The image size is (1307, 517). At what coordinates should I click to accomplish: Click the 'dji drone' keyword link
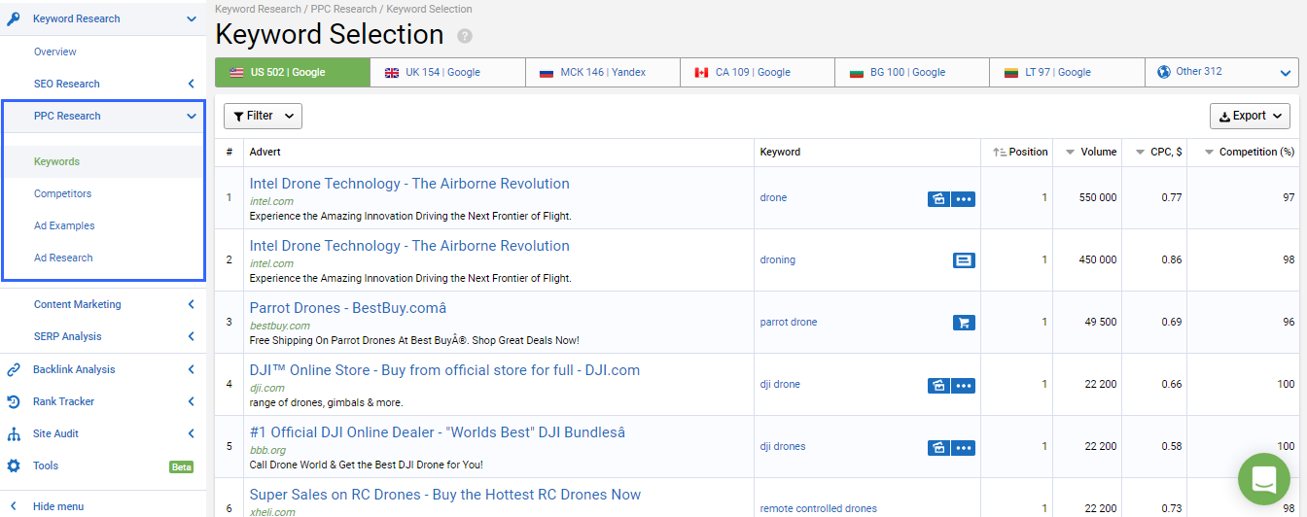[780, 384]
